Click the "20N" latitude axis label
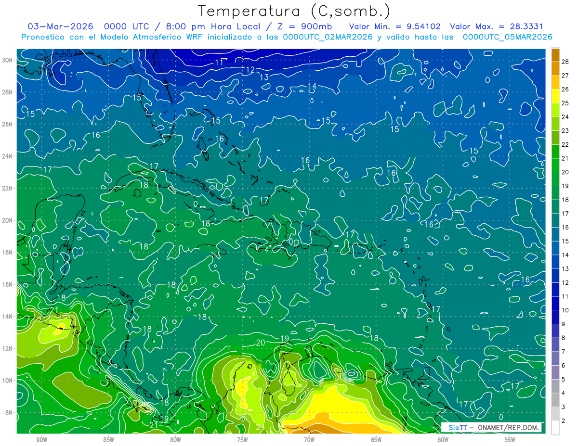The height and width of the screenshot is (446, 578). coord(7,220)
